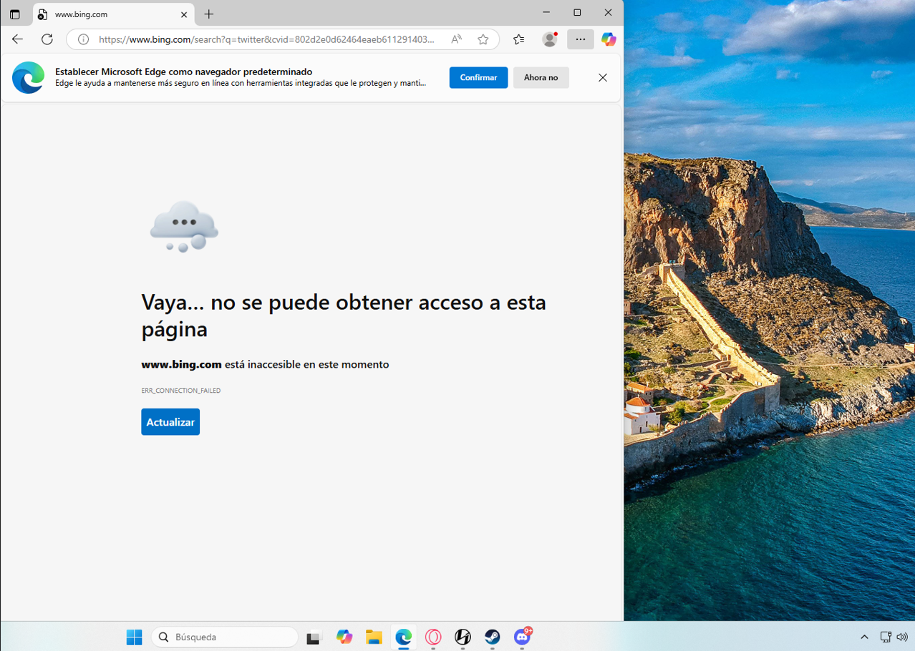Open File Explorer from the taskbar

point(374,637)
